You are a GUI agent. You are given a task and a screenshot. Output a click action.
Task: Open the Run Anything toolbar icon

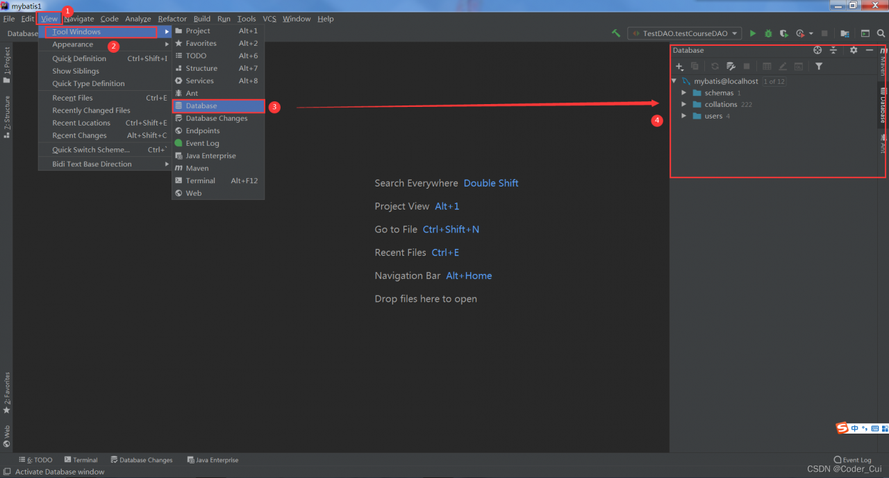[865, 33]
